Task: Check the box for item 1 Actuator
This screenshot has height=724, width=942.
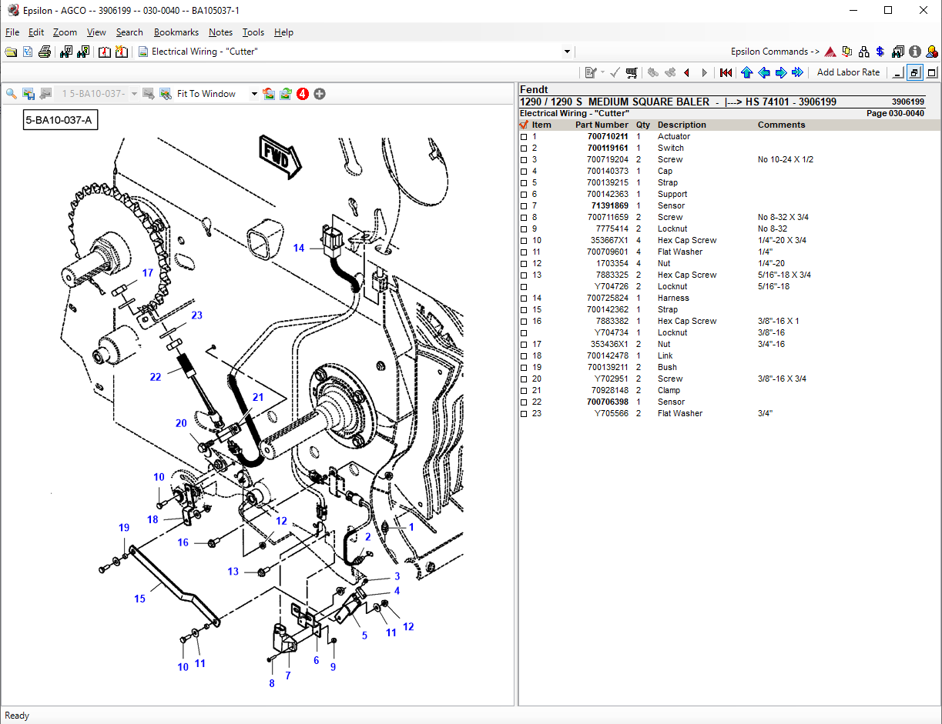Action: [x=524, y=137]
